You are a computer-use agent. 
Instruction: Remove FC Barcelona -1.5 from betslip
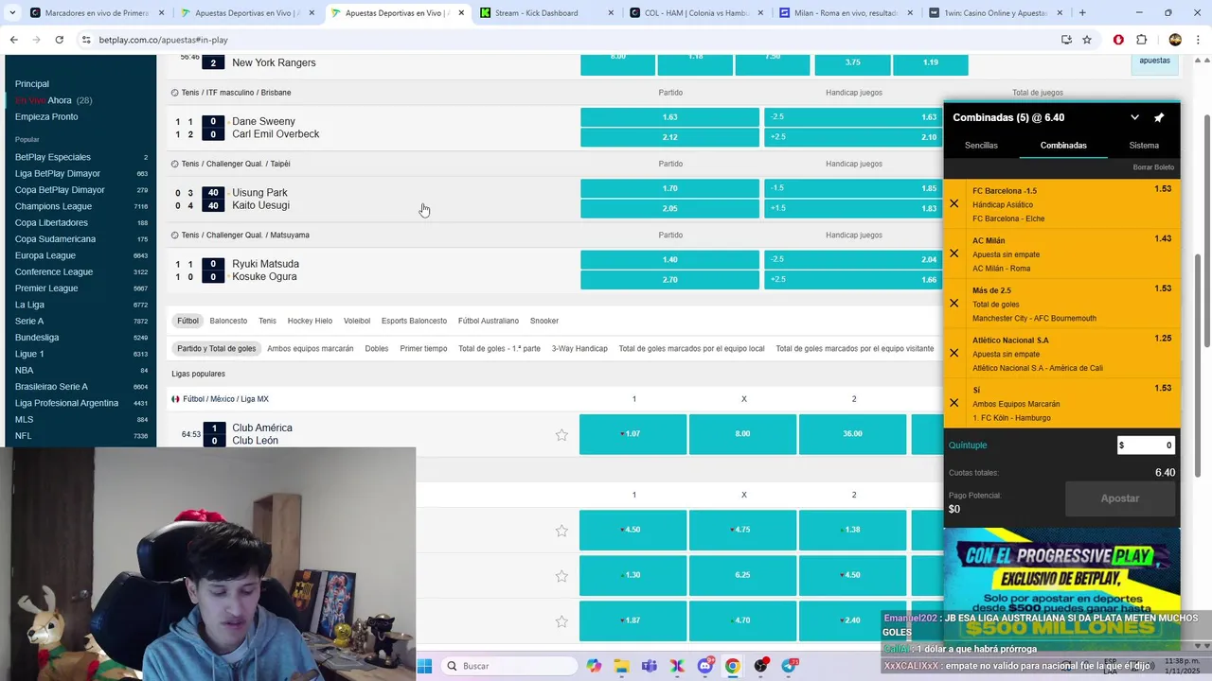click(954, 203)
